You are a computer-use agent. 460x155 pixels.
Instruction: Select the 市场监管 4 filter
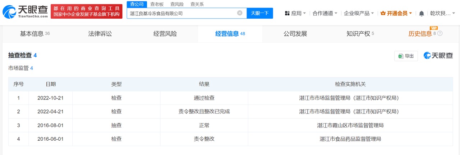[21, 68]
